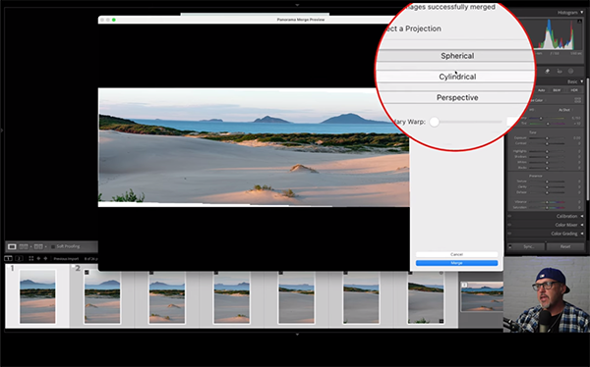Open the second window display icon
The height and width of the screenshot is (367, 590).
tap(19, 258)
